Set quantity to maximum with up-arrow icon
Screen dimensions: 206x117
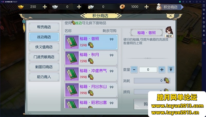coord(171,69)
